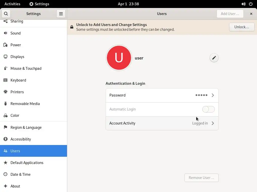Toggle the Automatic Login switch
This screenshot has height=192, width=257.
208,109
